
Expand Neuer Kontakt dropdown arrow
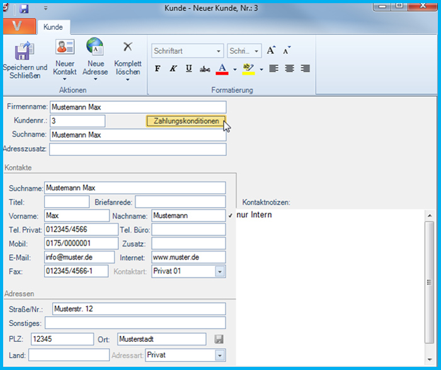(x=65, y=79)
